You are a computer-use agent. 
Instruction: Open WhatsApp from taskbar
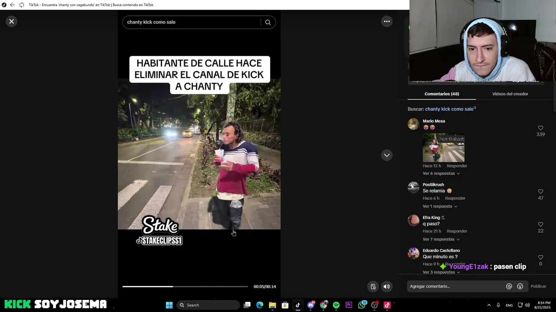[x=362, y=305]
